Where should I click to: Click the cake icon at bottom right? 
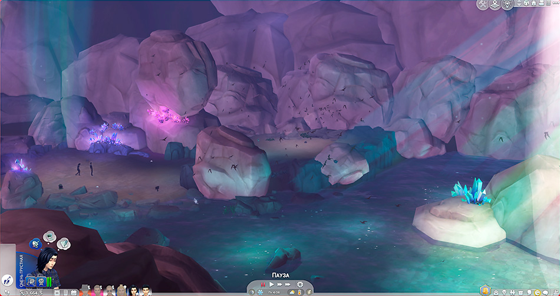pyautogui.click(x=556, y=292)
